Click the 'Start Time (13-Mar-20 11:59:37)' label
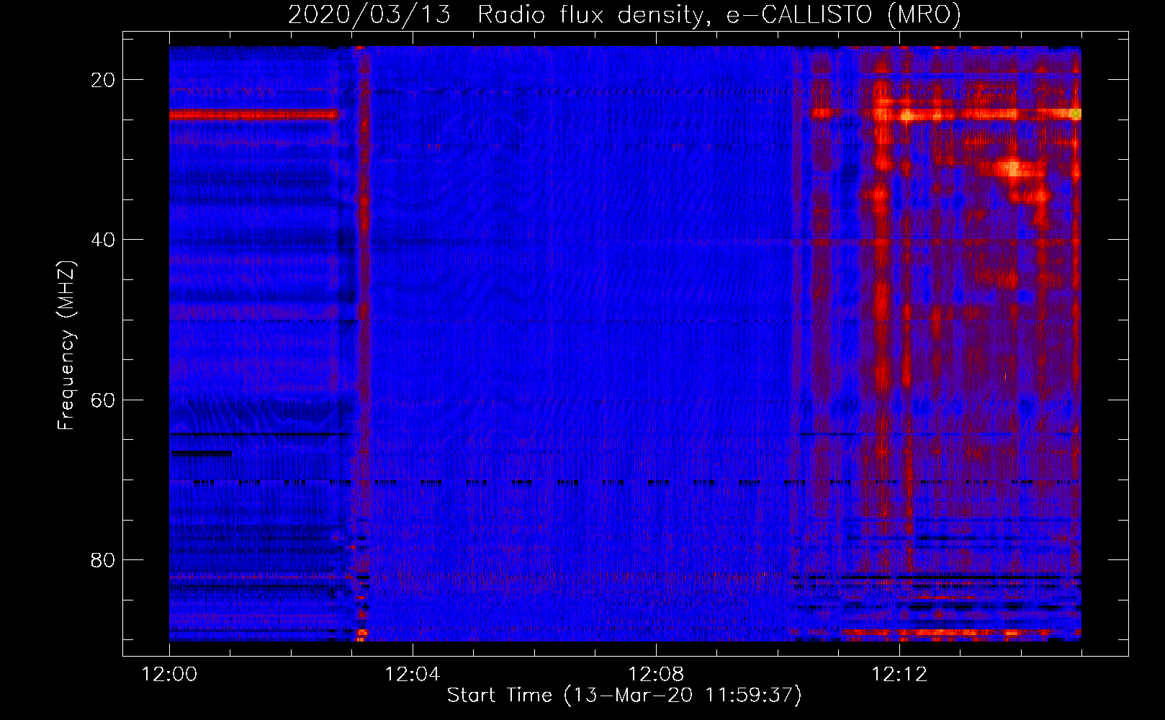This screenshot has width=1165, height=720. (624, 695)
